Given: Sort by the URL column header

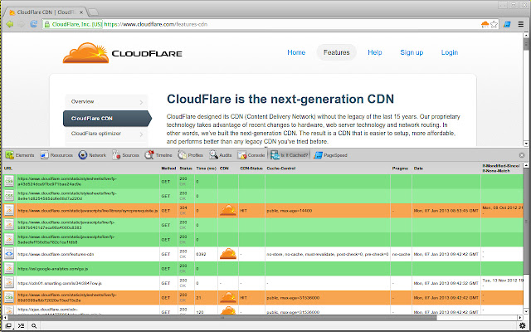Looking at the screenshot, I should point(7,168).
